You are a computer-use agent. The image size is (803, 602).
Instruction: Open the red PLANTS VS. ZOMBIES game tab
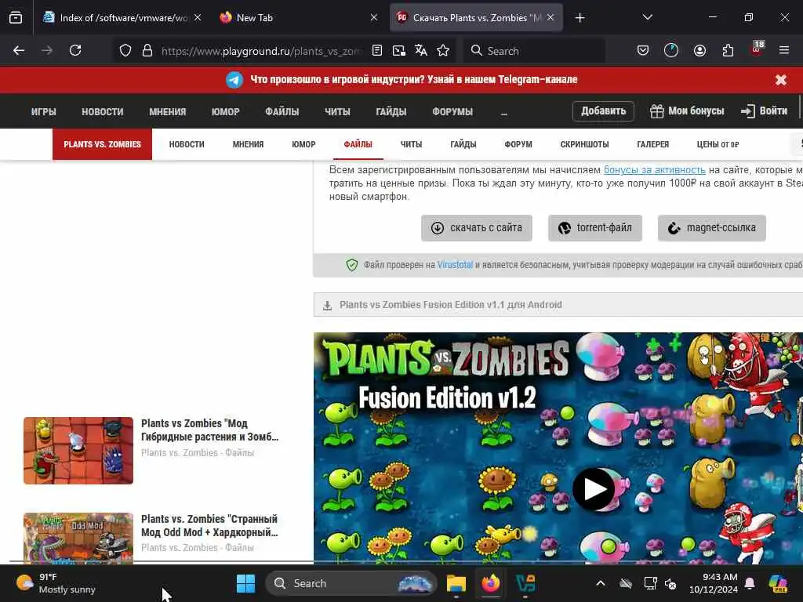pyautogui.click(x=103, y=144)
